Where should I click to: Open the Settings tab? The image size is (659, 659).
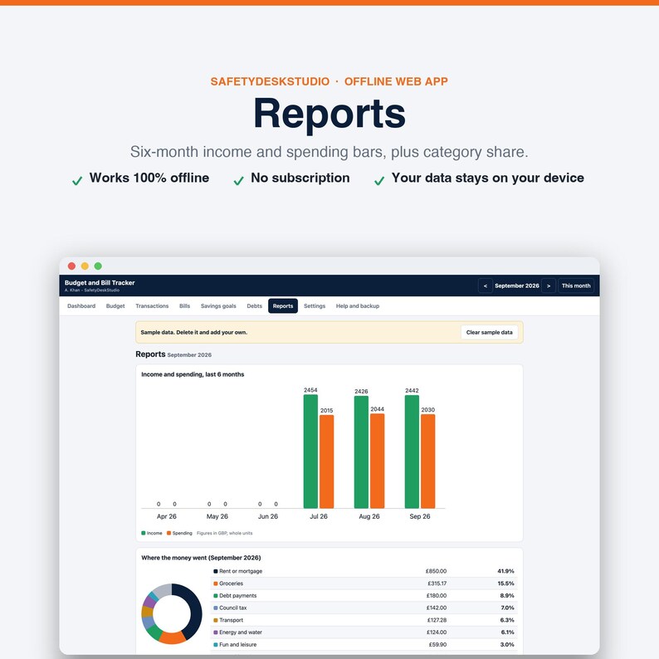click(x=315, y=306)
